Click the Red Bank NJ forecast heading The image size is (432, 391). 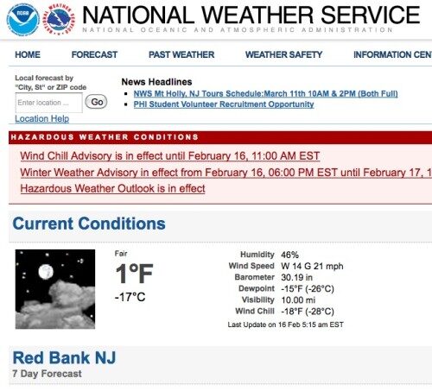point(64,357)
